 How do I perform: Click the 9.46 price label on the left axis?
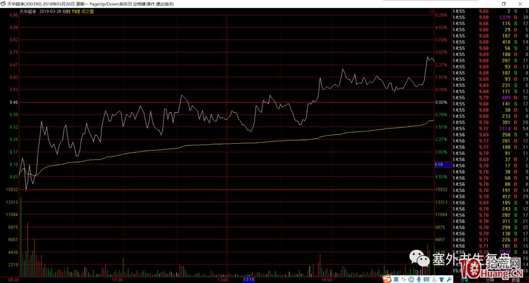click(x=14, y=102)
